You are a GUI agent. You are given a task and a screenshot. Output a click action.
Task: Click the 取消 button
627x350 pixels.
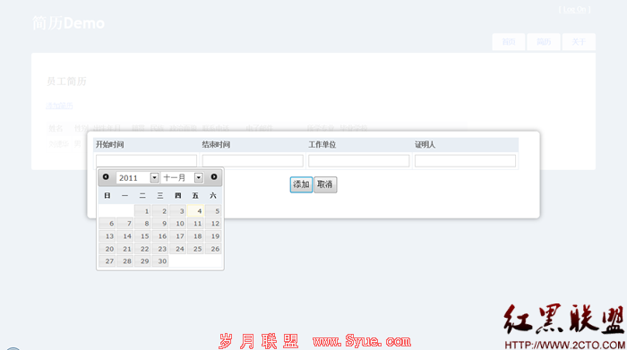click(325, 184)
